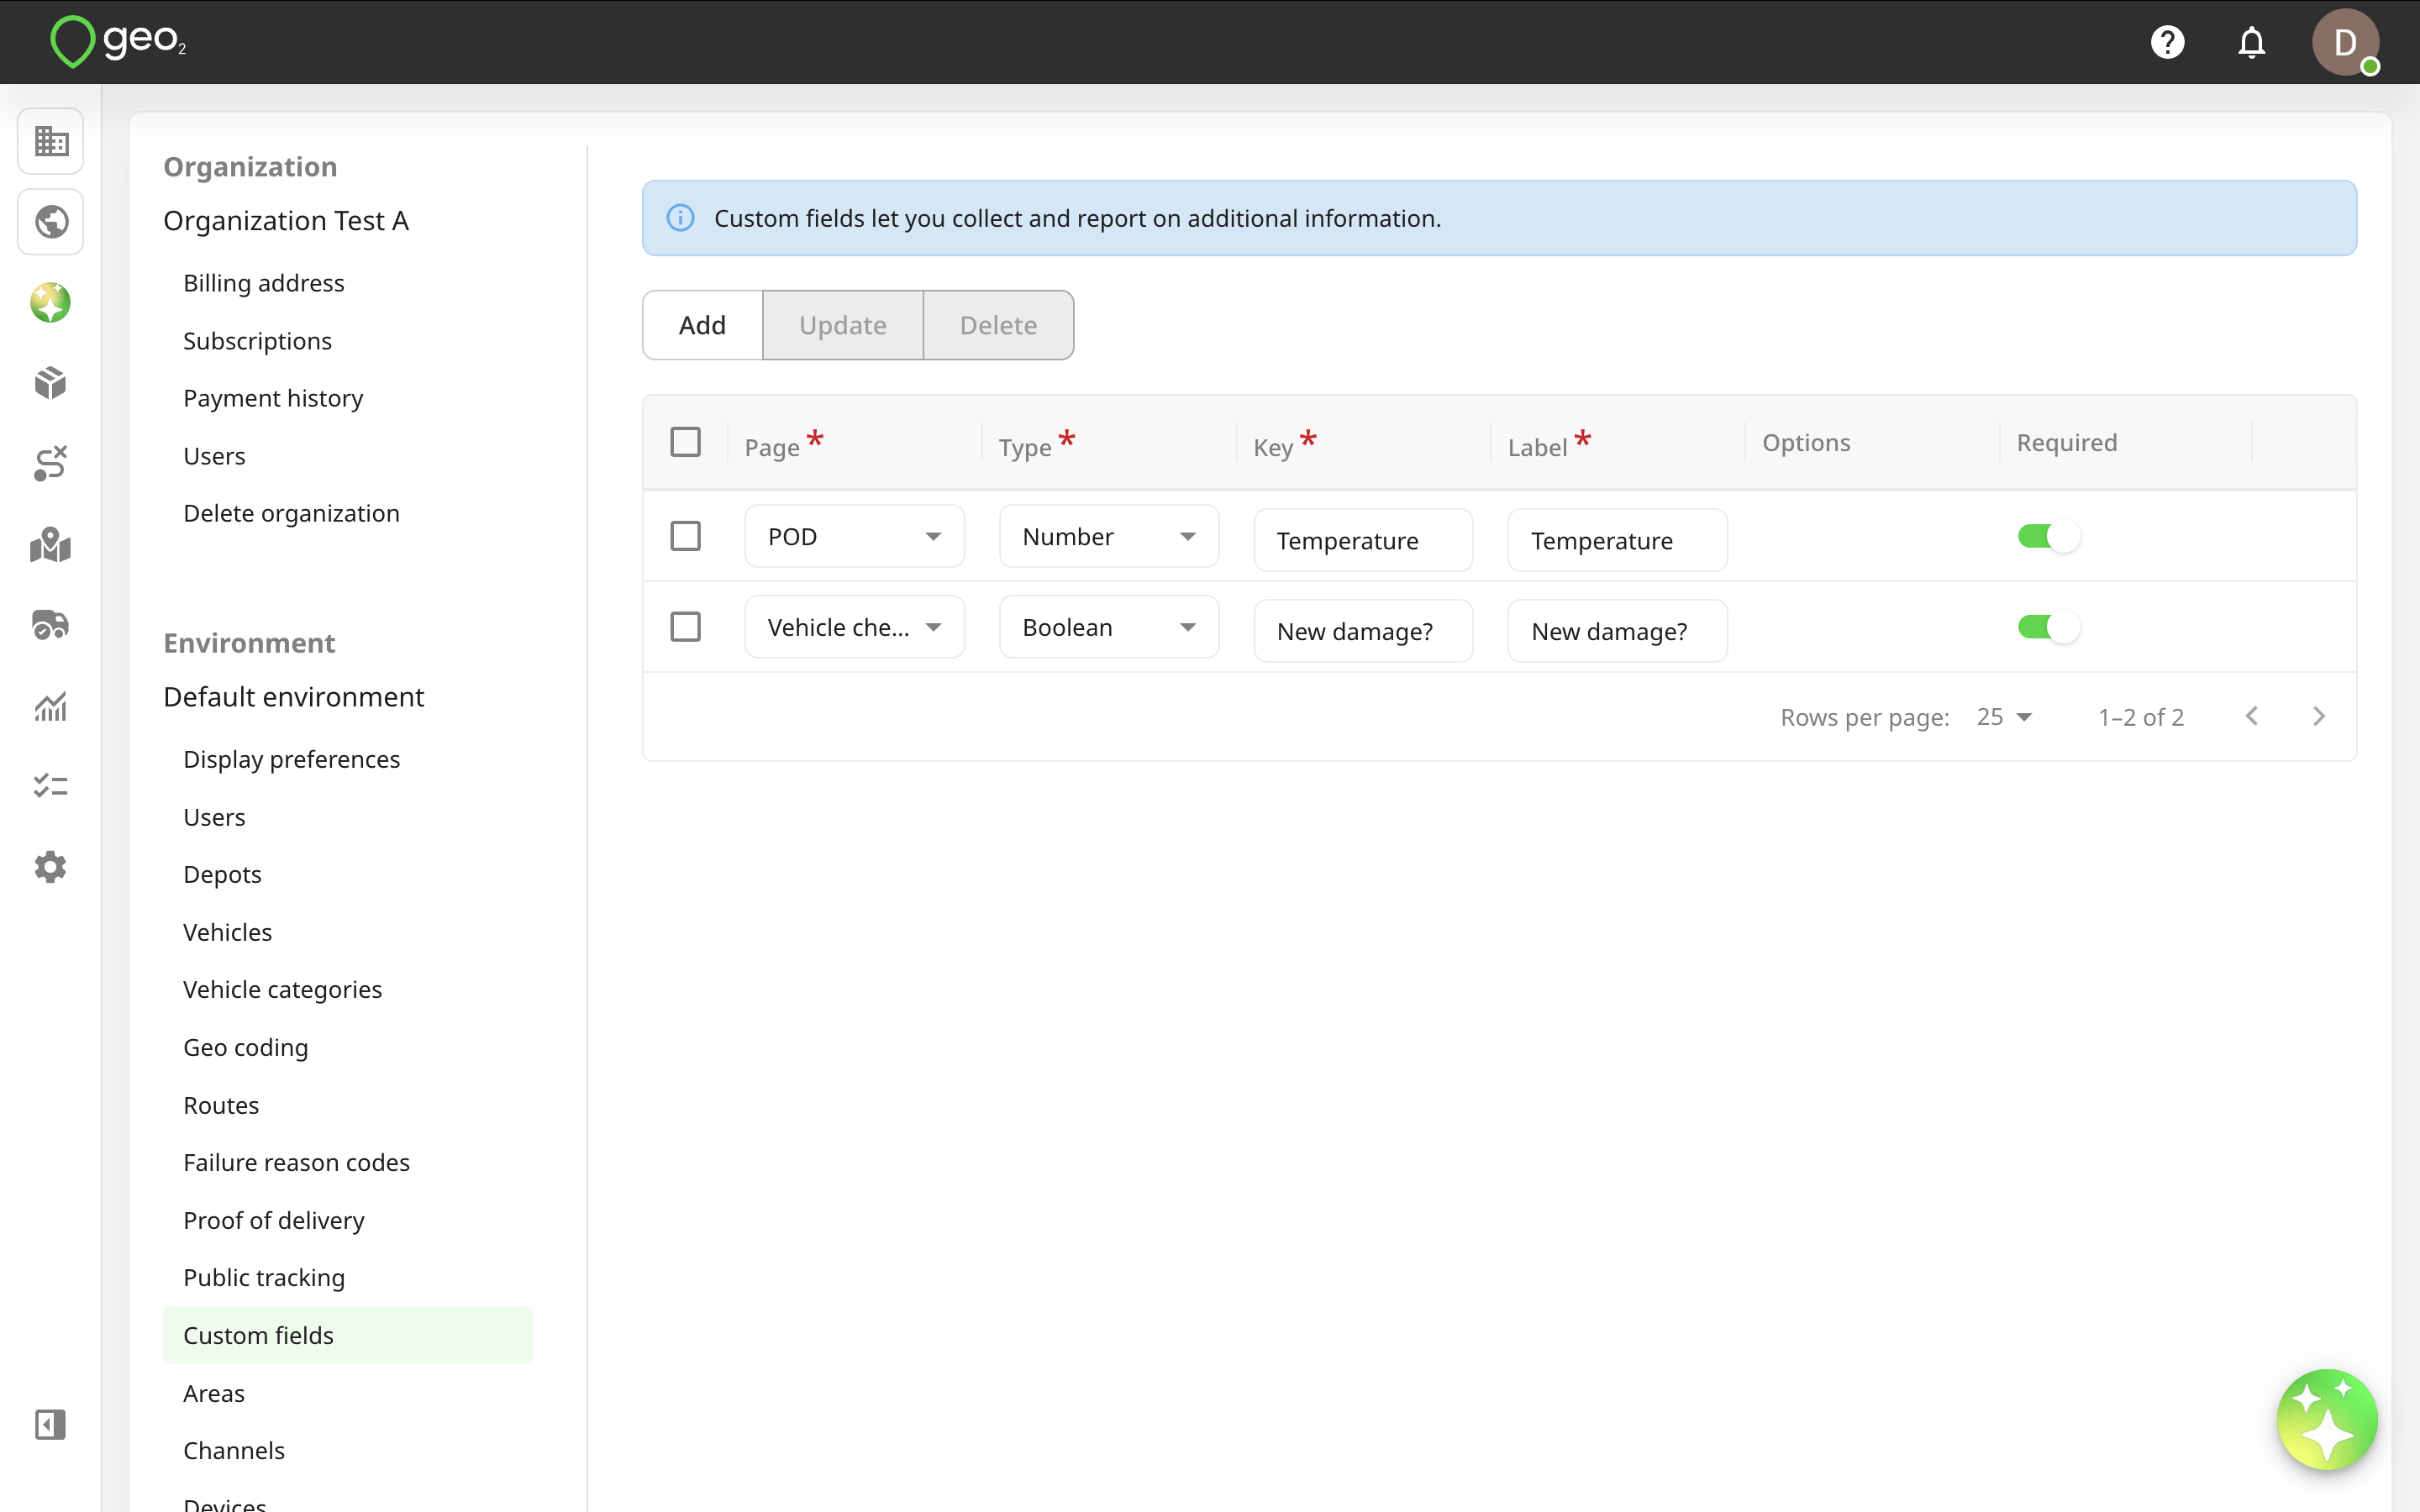Screen dimensions: 2420x1512
Task: Check the Temperature row checkbox
Action: [686, 536]
